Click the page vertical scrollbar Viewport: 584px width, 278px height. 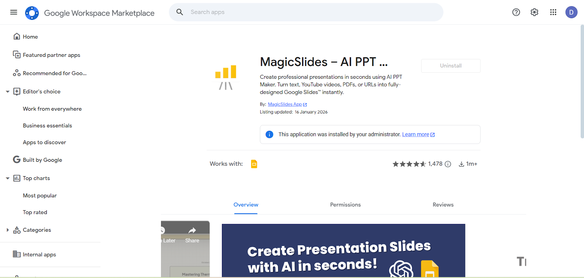(582, 82)
